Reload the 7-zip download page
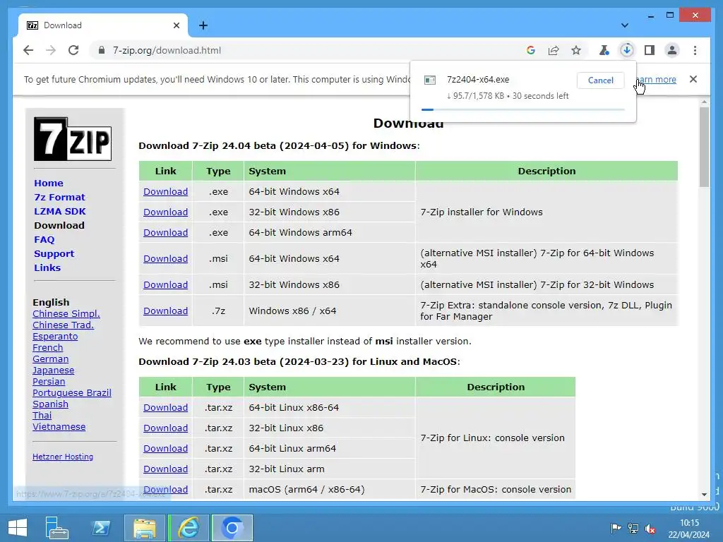 73,50
